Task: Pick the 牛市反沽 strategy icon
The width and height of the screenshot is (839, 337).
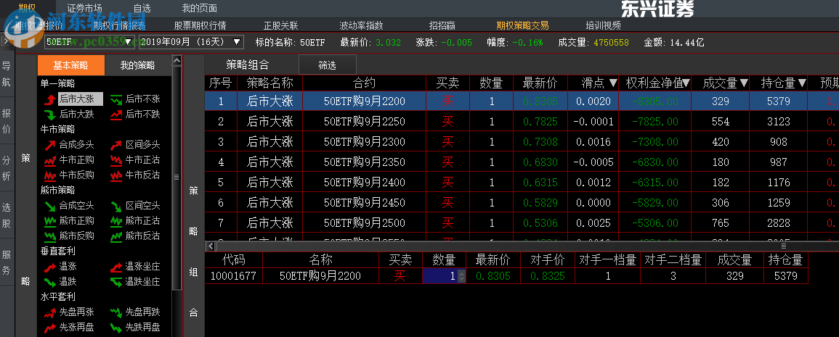Action: pos(116,175)
